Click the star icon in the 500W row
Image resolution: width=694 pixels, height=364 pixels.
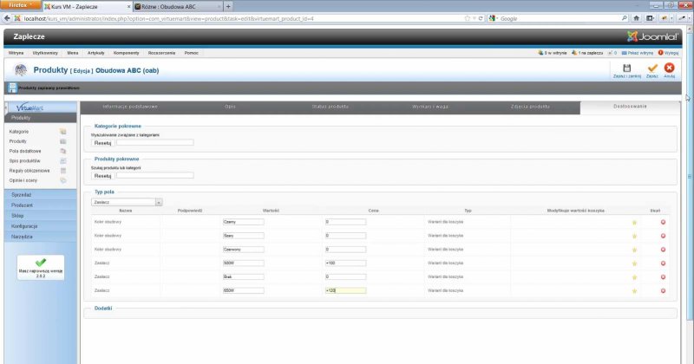pyautogui.click(x=634, y=263)
